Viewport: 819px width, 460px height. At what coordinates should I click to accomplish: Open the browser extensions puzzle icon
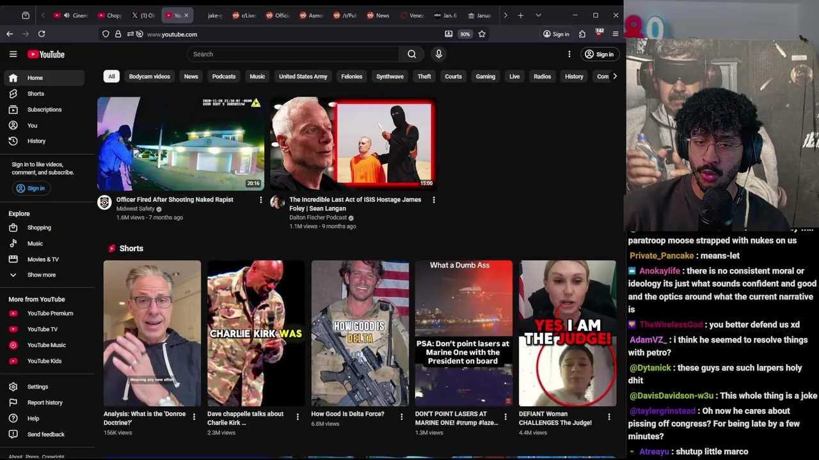582,34
